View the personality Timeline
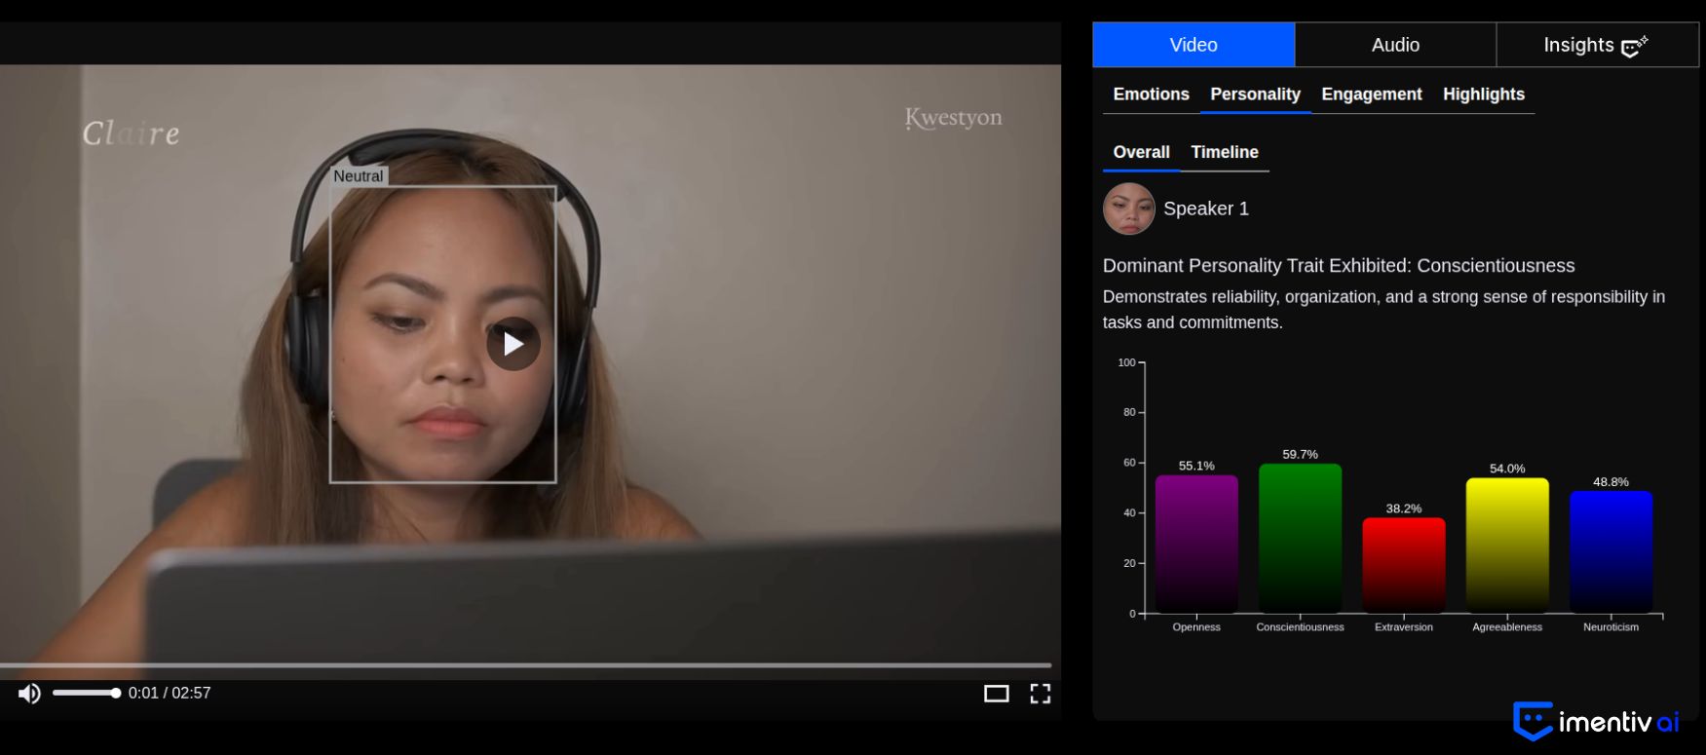1706x755 pixels. 1224,152
